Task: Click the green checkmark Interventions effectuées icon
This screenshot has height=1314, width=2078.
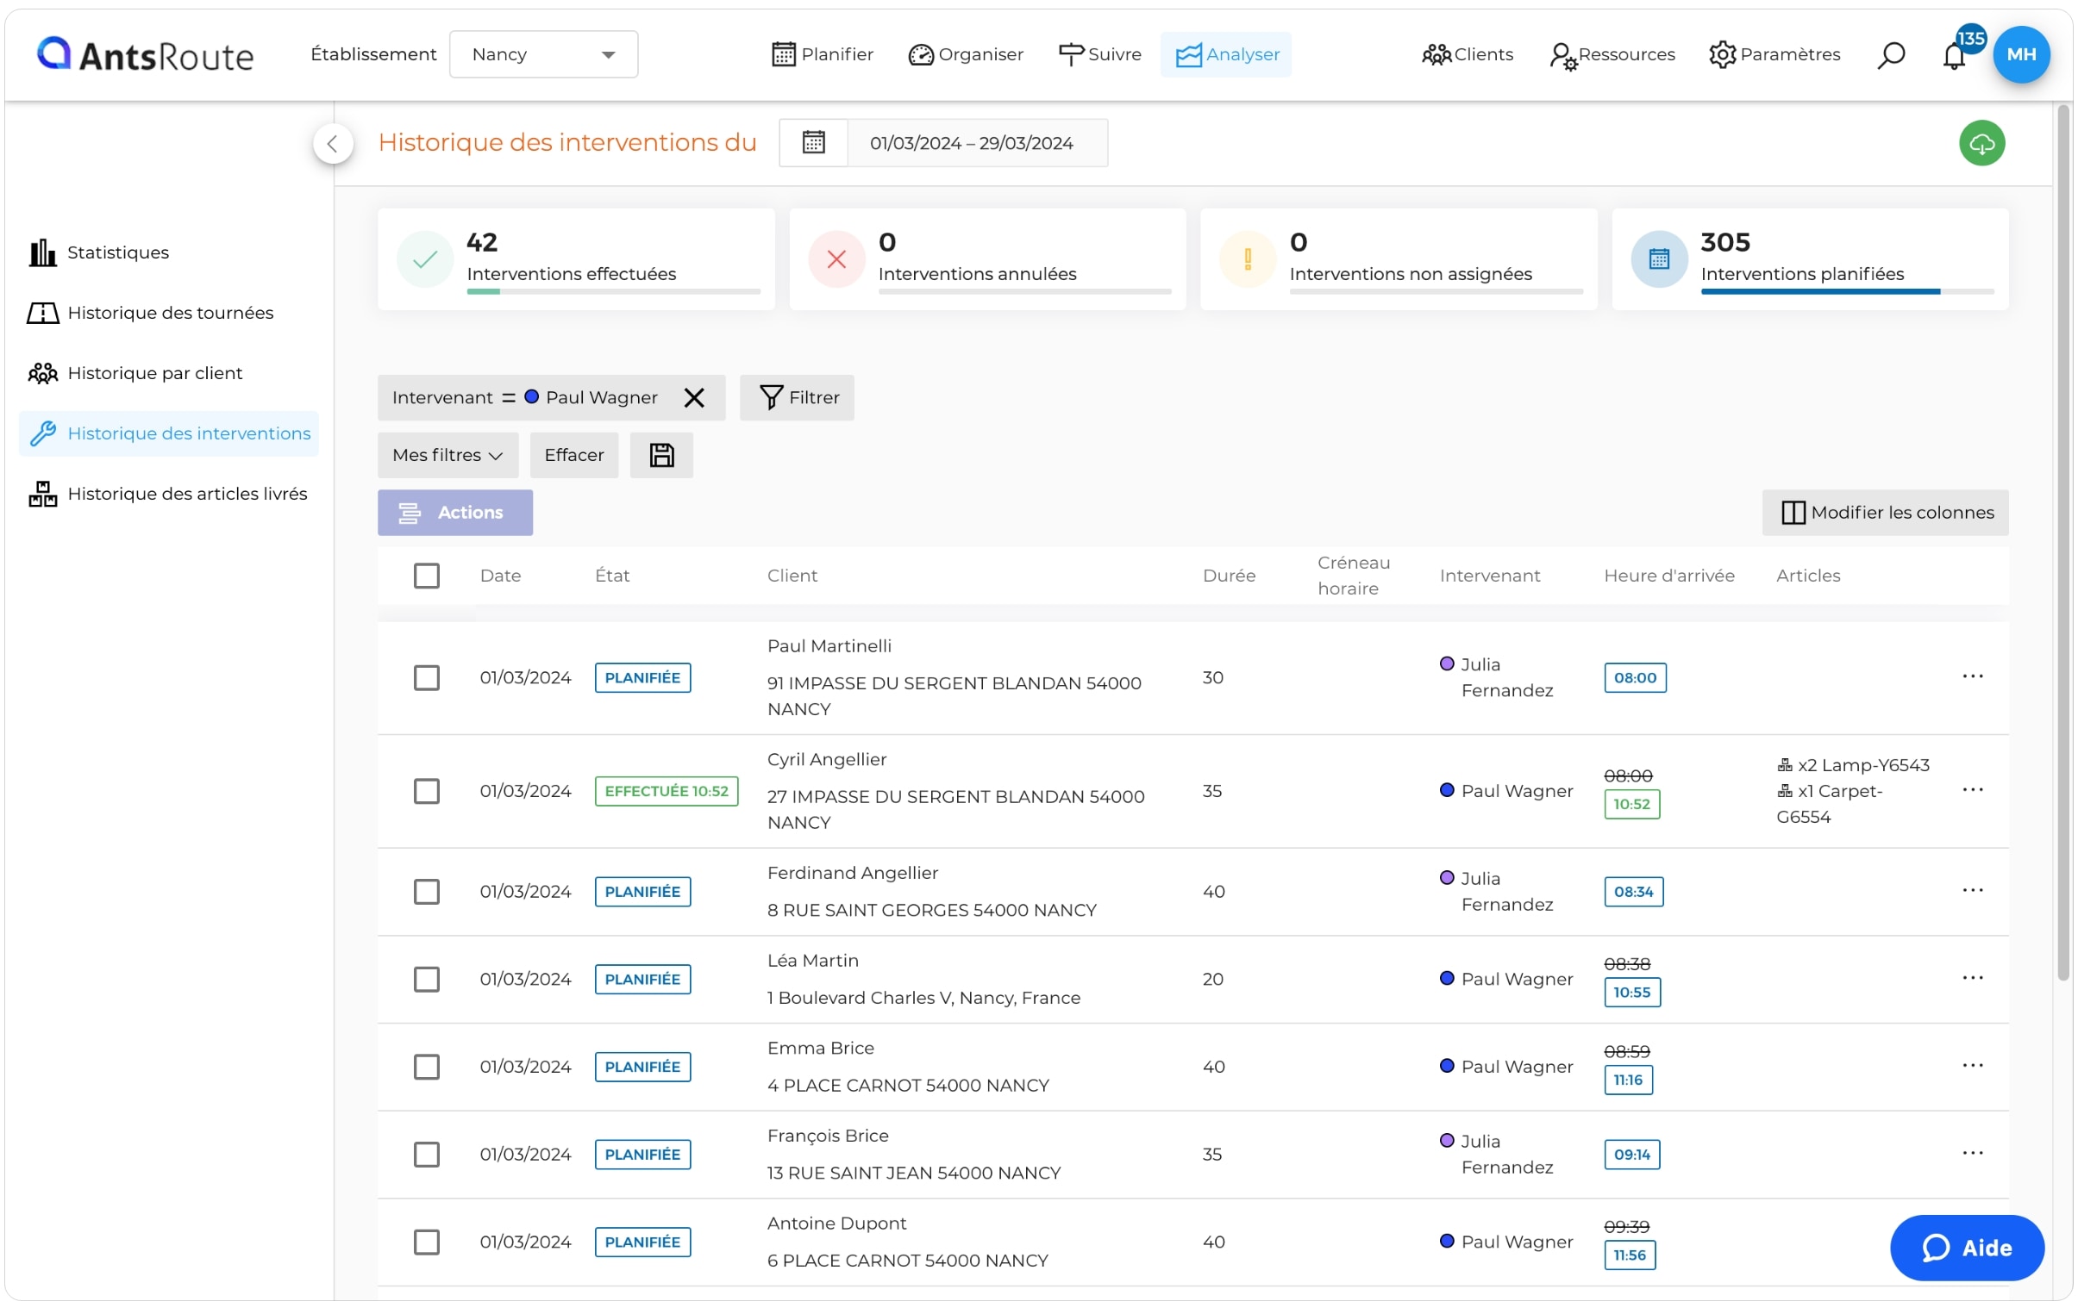Action: 424,259
